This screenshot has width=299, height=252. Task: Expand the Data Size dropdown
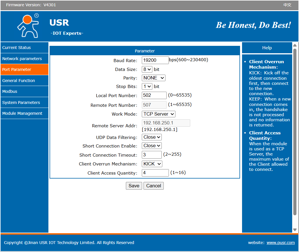(x=147, y=69)
